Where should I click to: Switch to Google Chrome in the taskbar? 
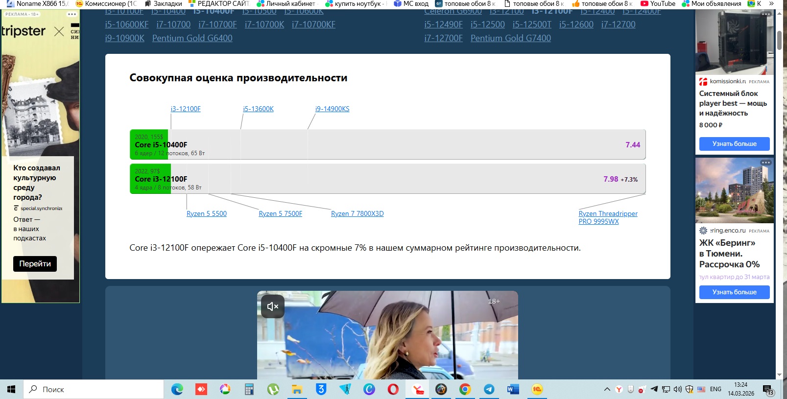click(465, 389)
